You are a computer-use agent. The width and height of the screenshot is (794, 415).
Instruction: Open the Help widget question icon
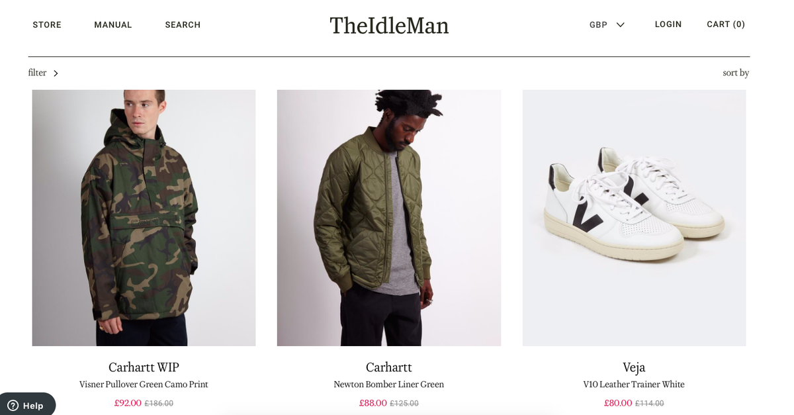[x=13, y=406]
